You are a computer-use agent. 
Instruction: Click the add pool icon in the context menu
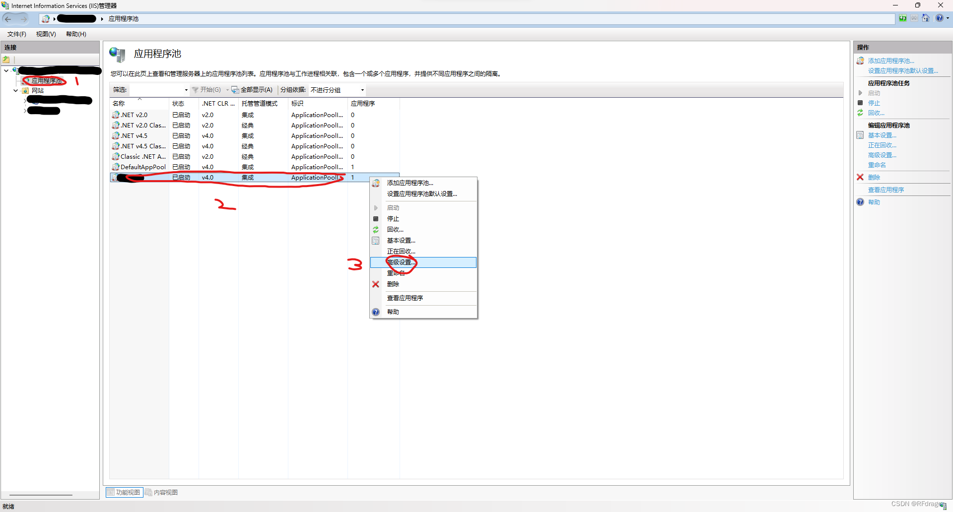[376, 183]
